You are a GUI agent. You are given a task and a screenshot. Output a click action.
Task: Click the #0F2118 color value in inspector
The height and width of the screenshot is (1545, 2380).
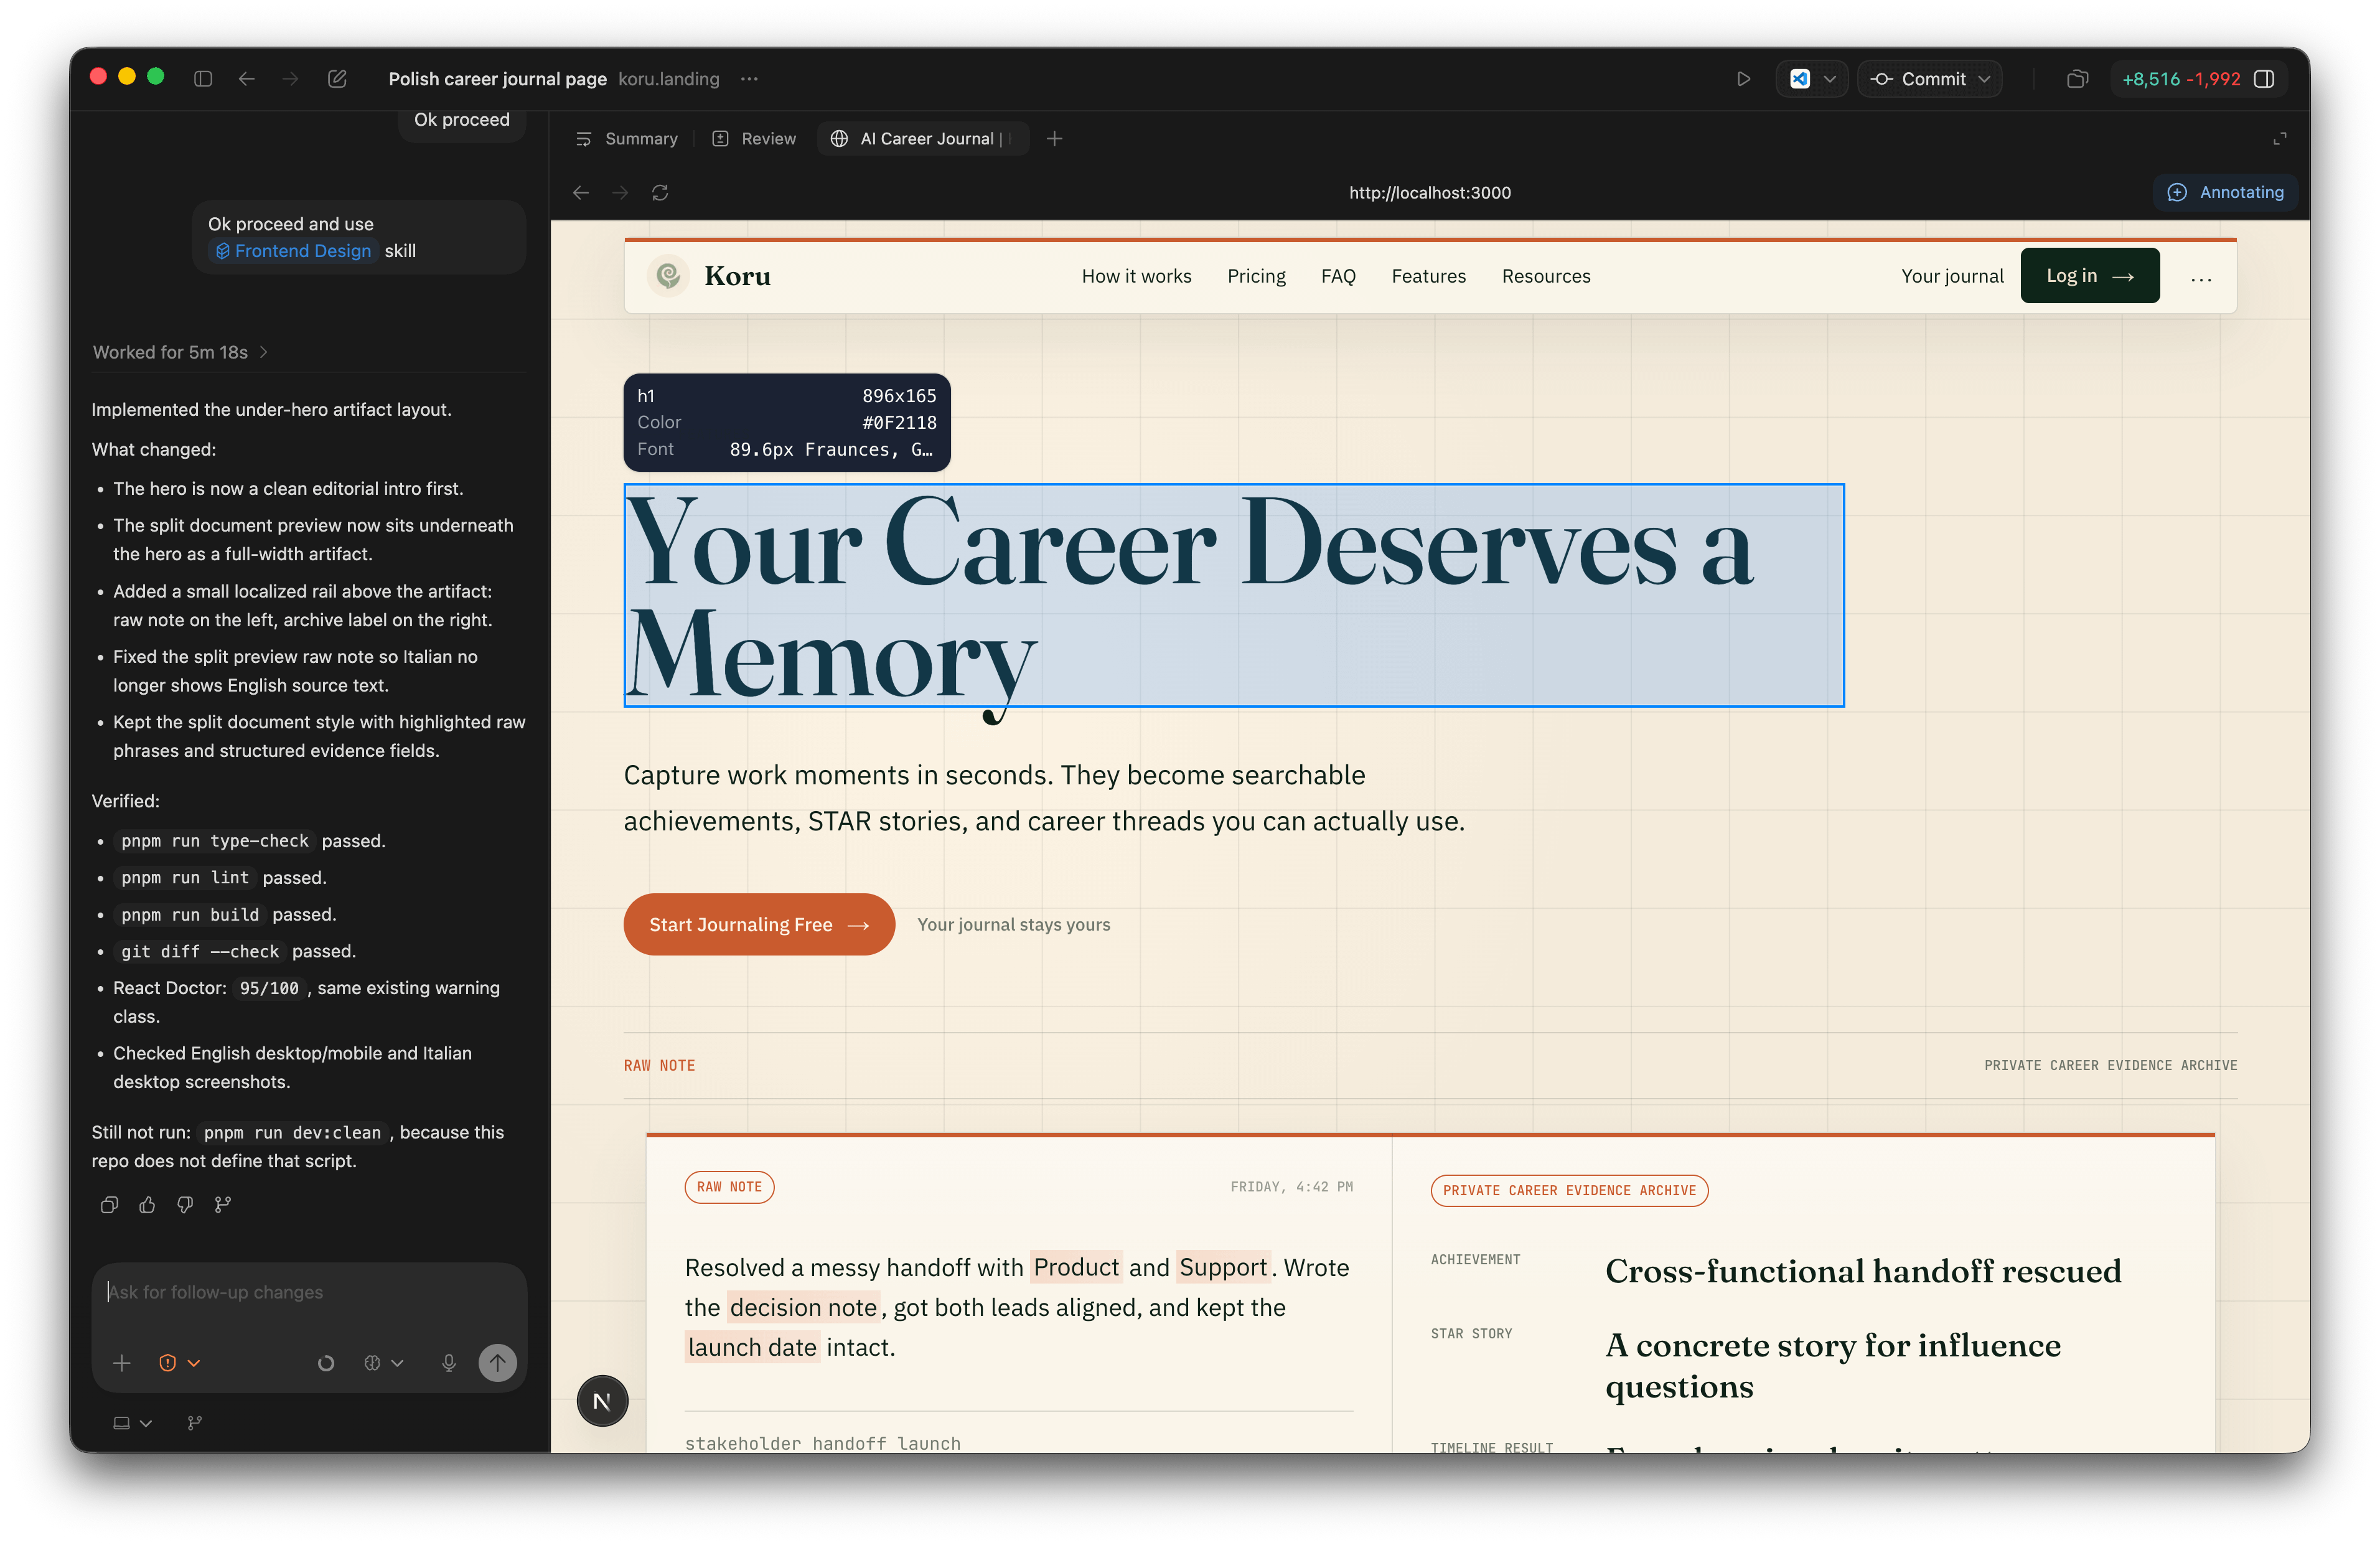click(899, 422)
